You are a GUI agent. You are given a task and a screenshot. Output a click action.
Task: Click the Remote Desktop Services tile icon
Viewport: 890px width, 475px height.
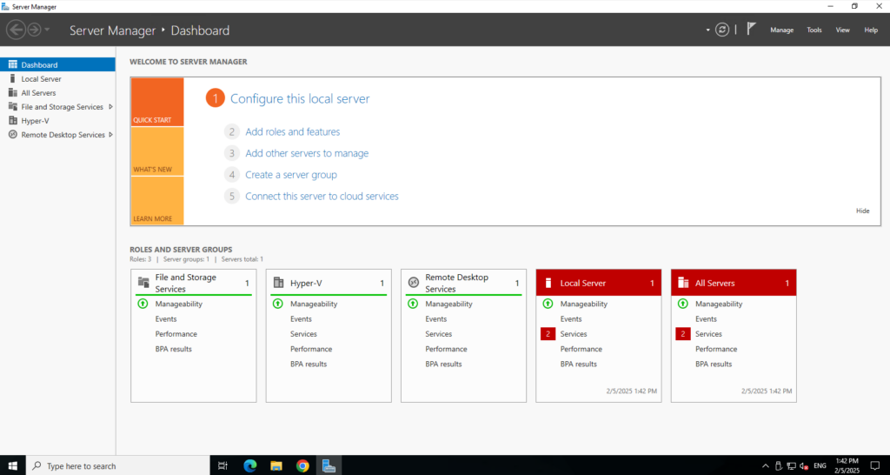coord(414,283)
